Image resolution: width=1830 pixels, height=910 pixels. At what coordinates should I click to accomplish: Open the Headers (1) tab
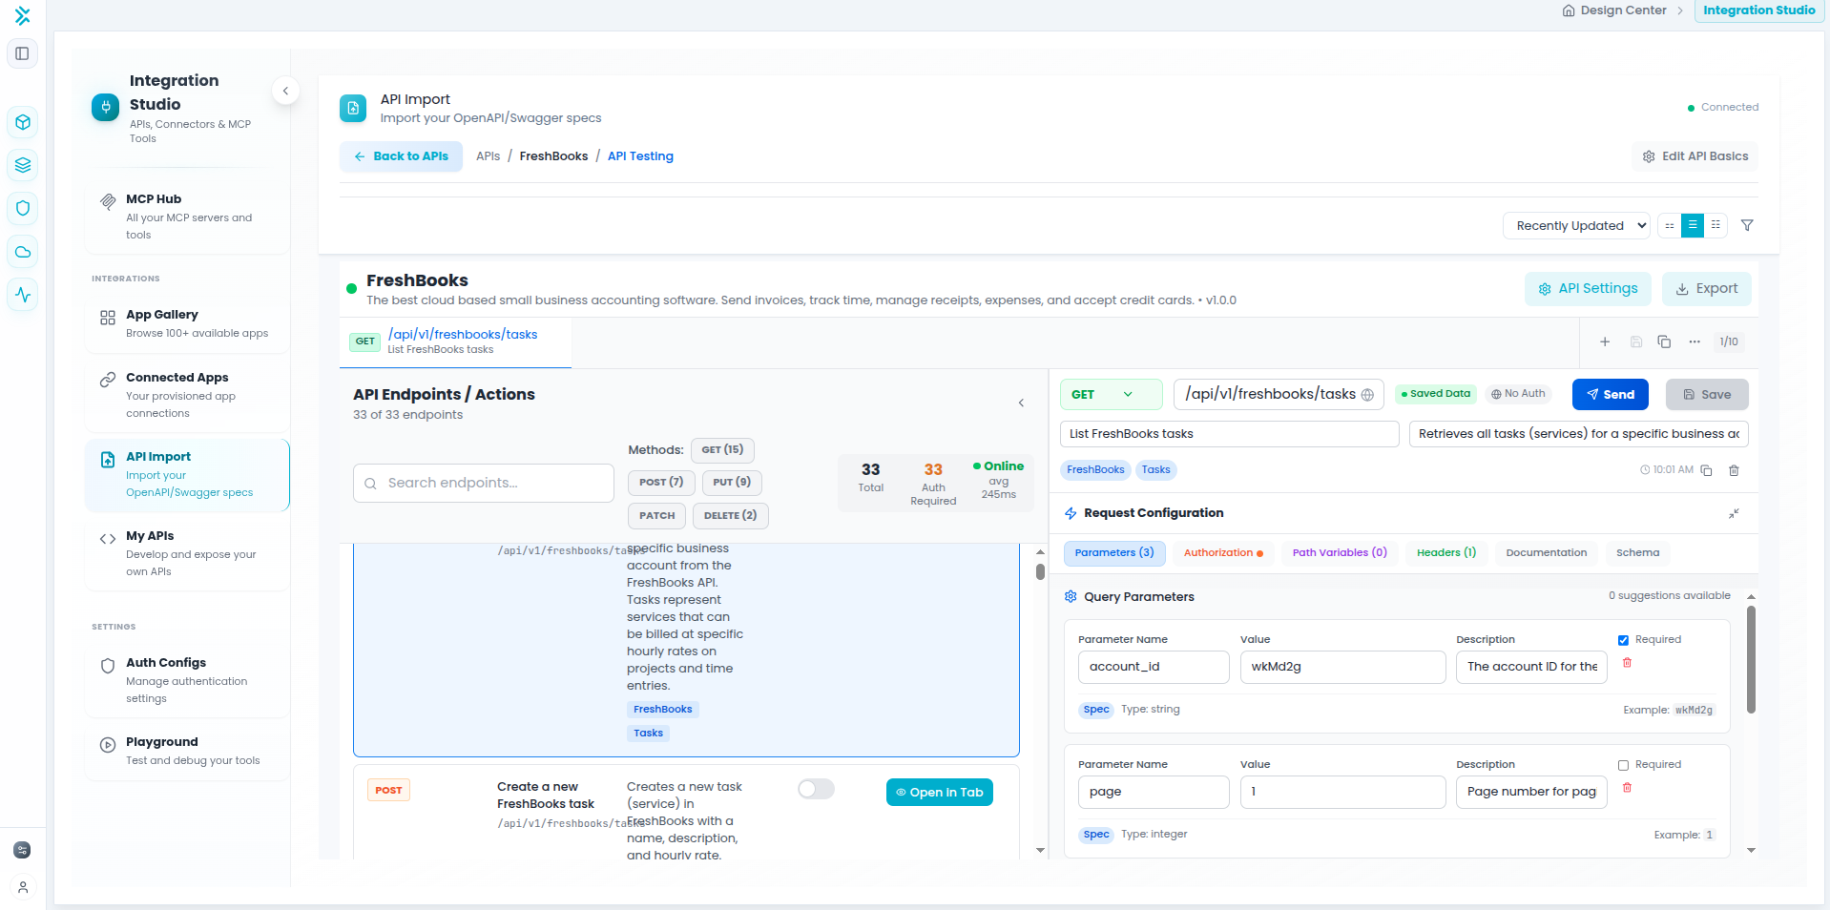(1445, 552)
